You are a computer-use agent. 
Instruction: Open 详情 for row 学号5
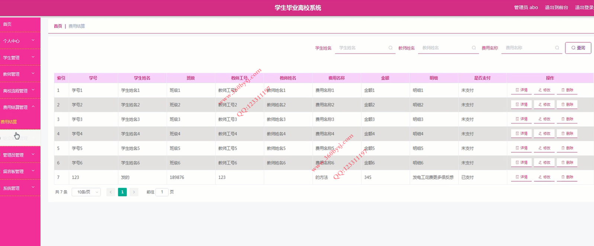[x=521, y=148]
